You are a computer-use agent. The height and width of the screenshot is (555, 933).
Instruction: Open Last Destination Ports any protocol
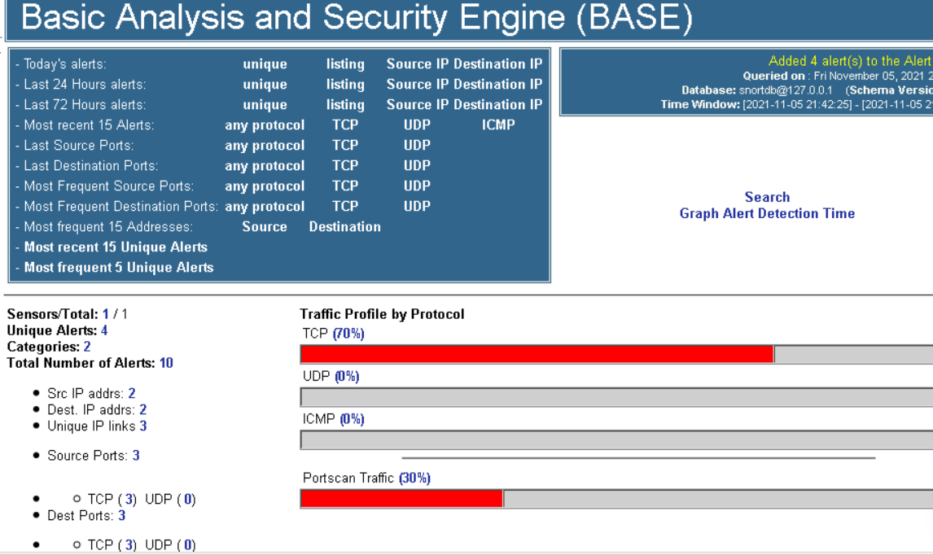(265, 165)
